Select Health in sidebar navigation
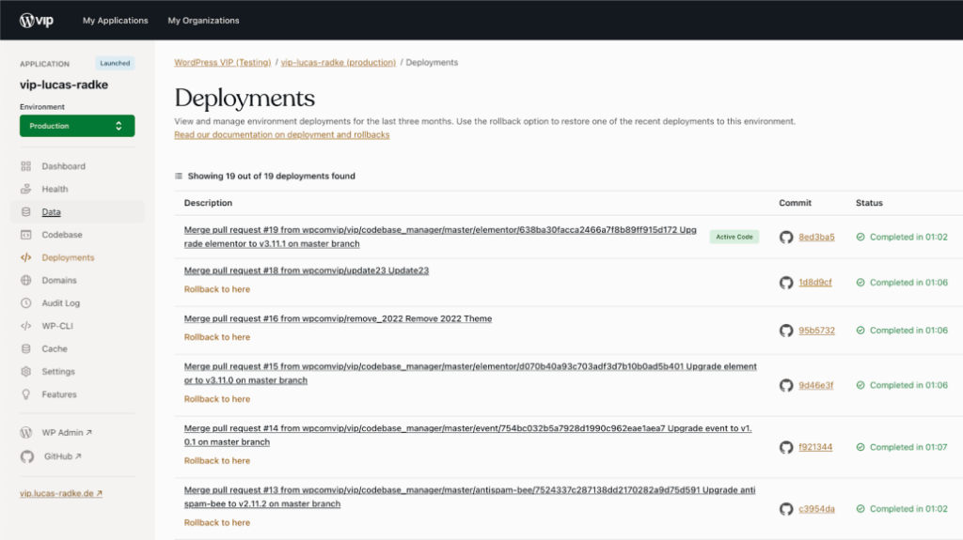 click(55, 189)
